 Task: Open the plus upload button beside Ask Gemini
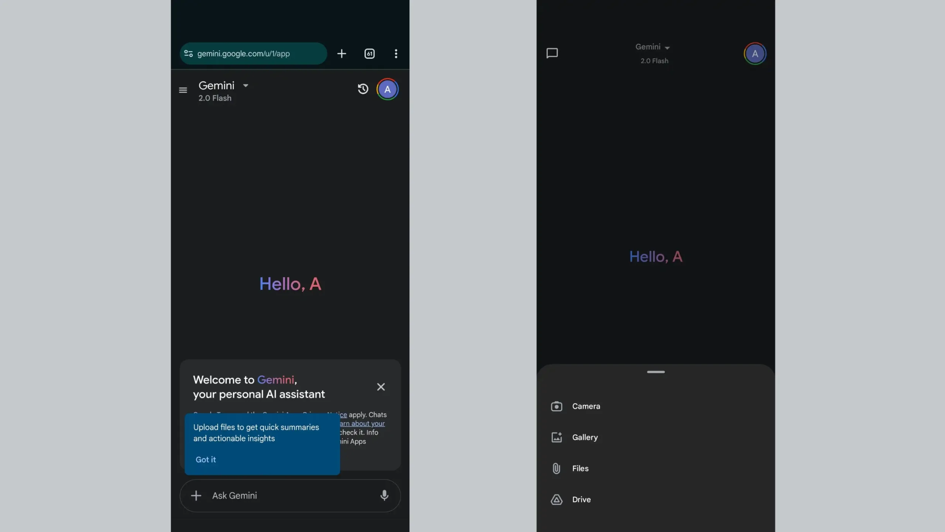click(x=196, y=496)
